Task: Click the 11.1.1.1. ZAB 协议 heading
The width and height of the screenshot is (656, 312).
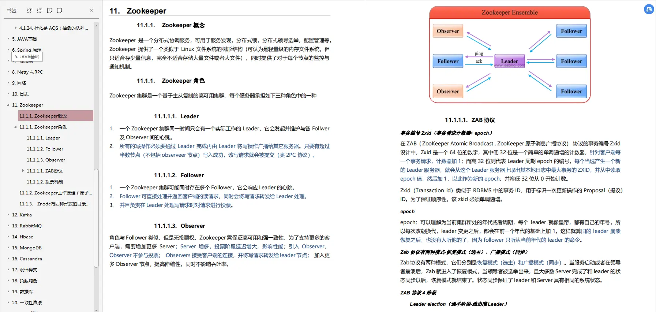Action: (x=470, y=120)
